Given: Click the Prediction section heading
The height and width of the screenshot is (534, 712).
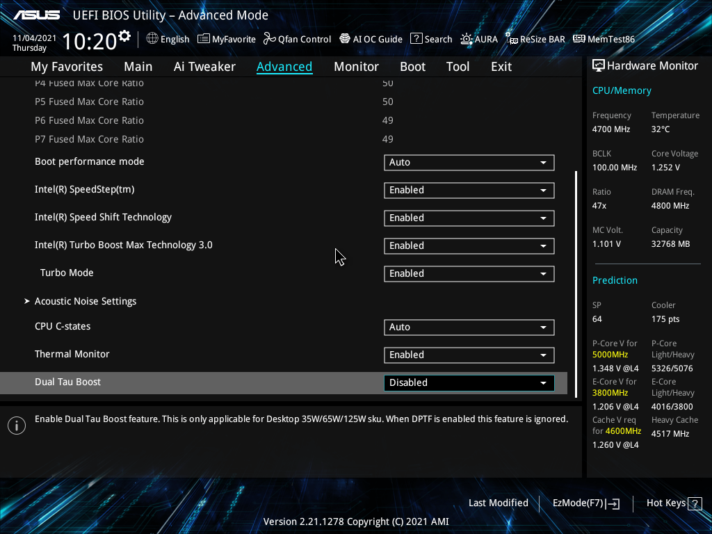Looking at the screenshot, I should [x=615, y=280].
